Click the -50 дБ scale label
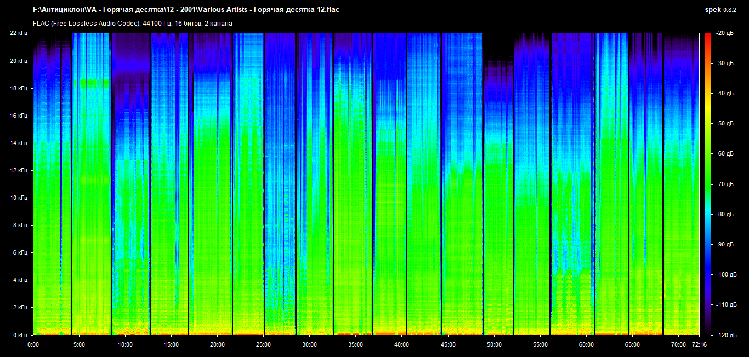749x357 pixels. [x=725, y=124]
